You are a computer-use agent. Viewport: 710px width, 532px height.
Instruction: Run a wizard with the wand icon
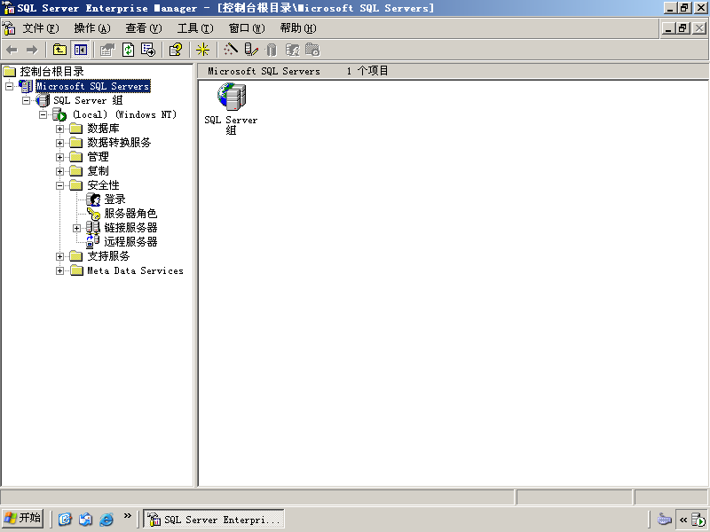pos(231,50)
